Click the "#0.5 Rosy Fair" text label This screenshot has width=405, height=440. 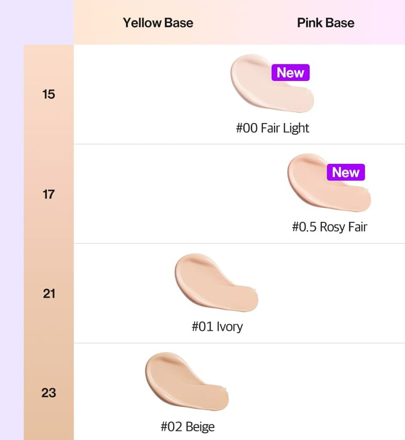pyautogui.click(x=329, y=227)
